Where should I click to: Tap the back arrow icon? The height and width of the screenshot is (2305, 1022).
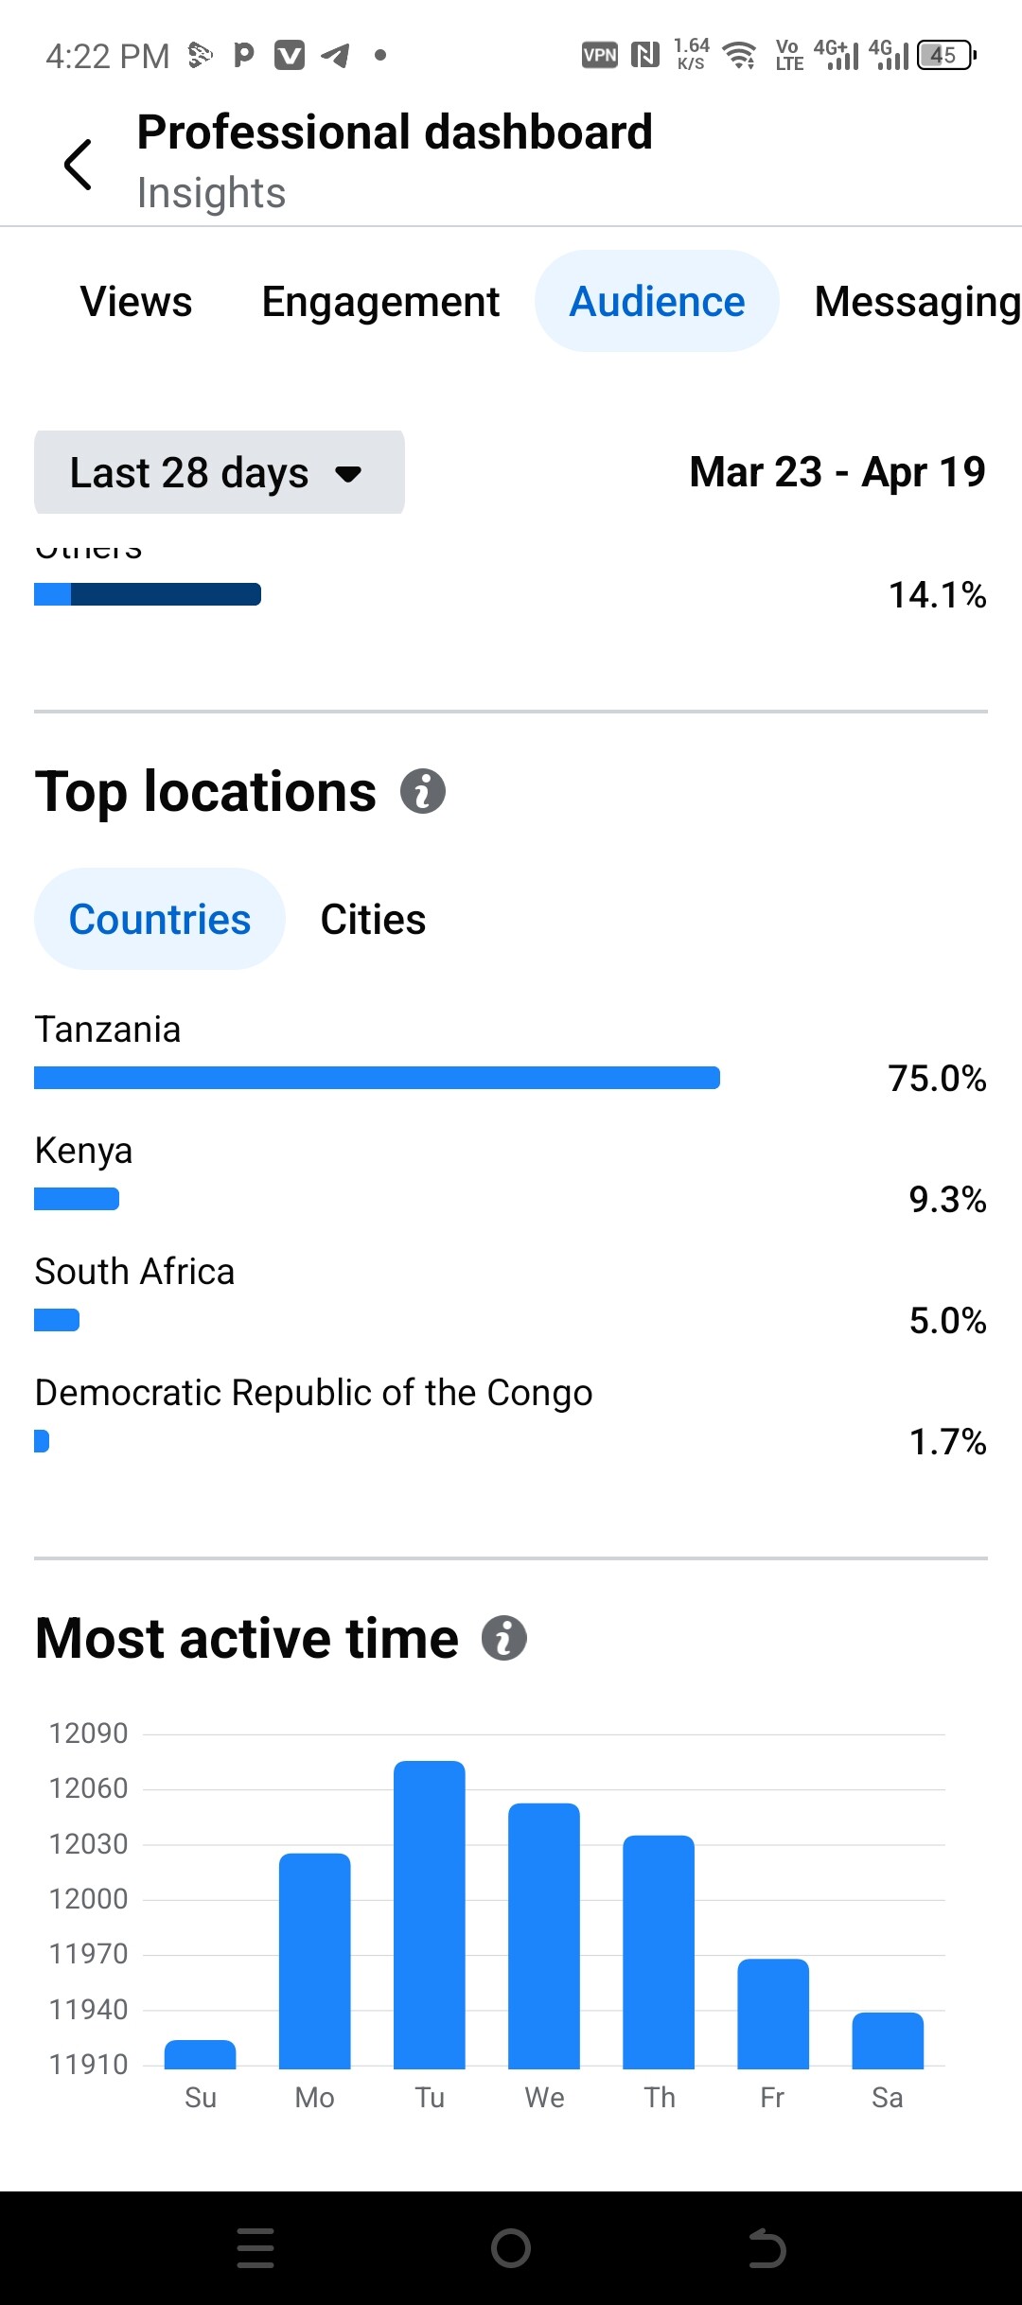pos(78,165)
